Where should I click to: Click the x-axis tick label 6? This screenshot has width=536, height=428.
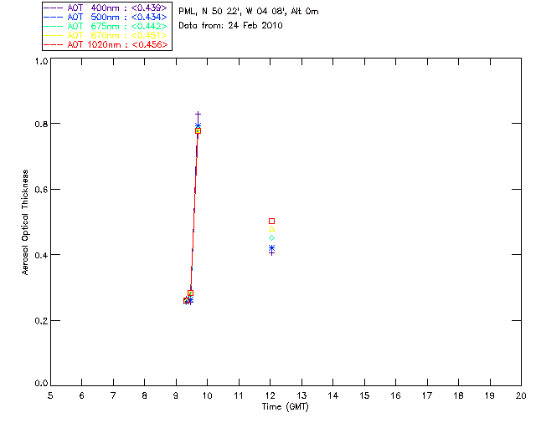pyautogui.click(x=82, y=395)
